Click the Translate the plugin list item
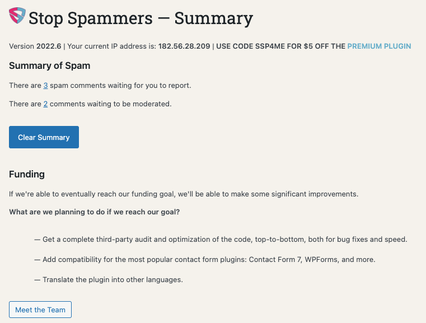This screenshot has width=426, height=323. coord(109,279)
